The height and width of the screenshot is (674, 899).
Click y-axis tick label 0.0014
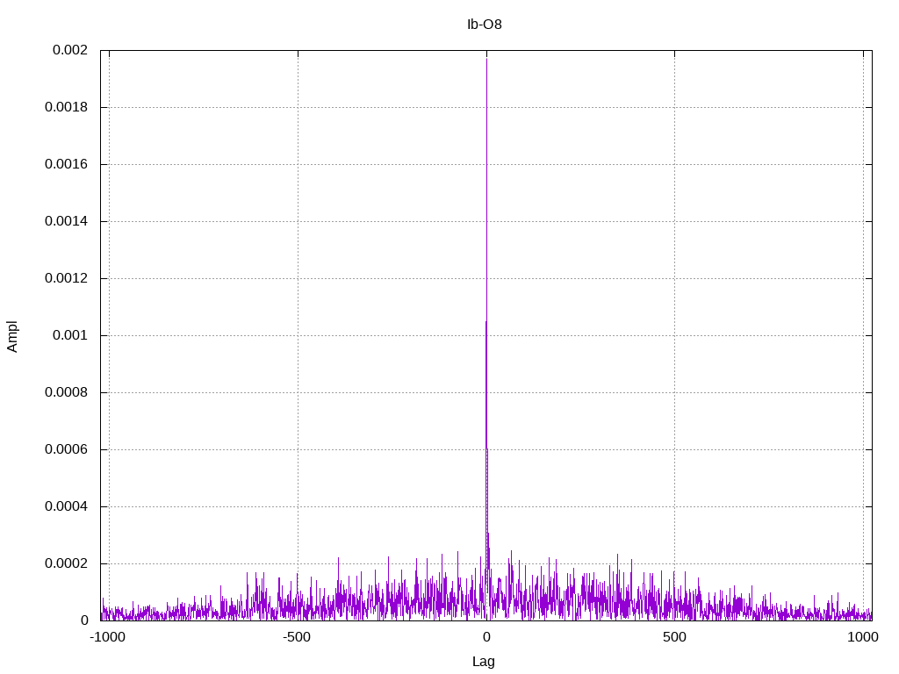(x=67, y=221)
